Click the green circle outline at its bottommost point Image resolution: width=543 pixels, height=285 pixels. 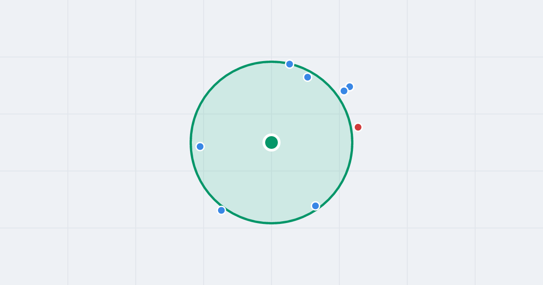[271, 223]
